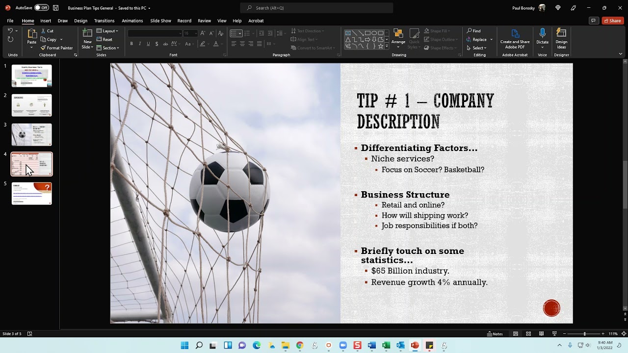
Task: Reset the slide layout
Action: 105,39
